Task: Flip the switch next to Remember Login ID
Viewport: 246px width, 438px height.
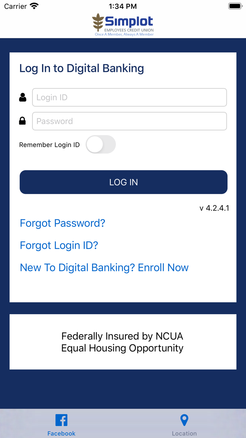Action: (x=101, y=144)
